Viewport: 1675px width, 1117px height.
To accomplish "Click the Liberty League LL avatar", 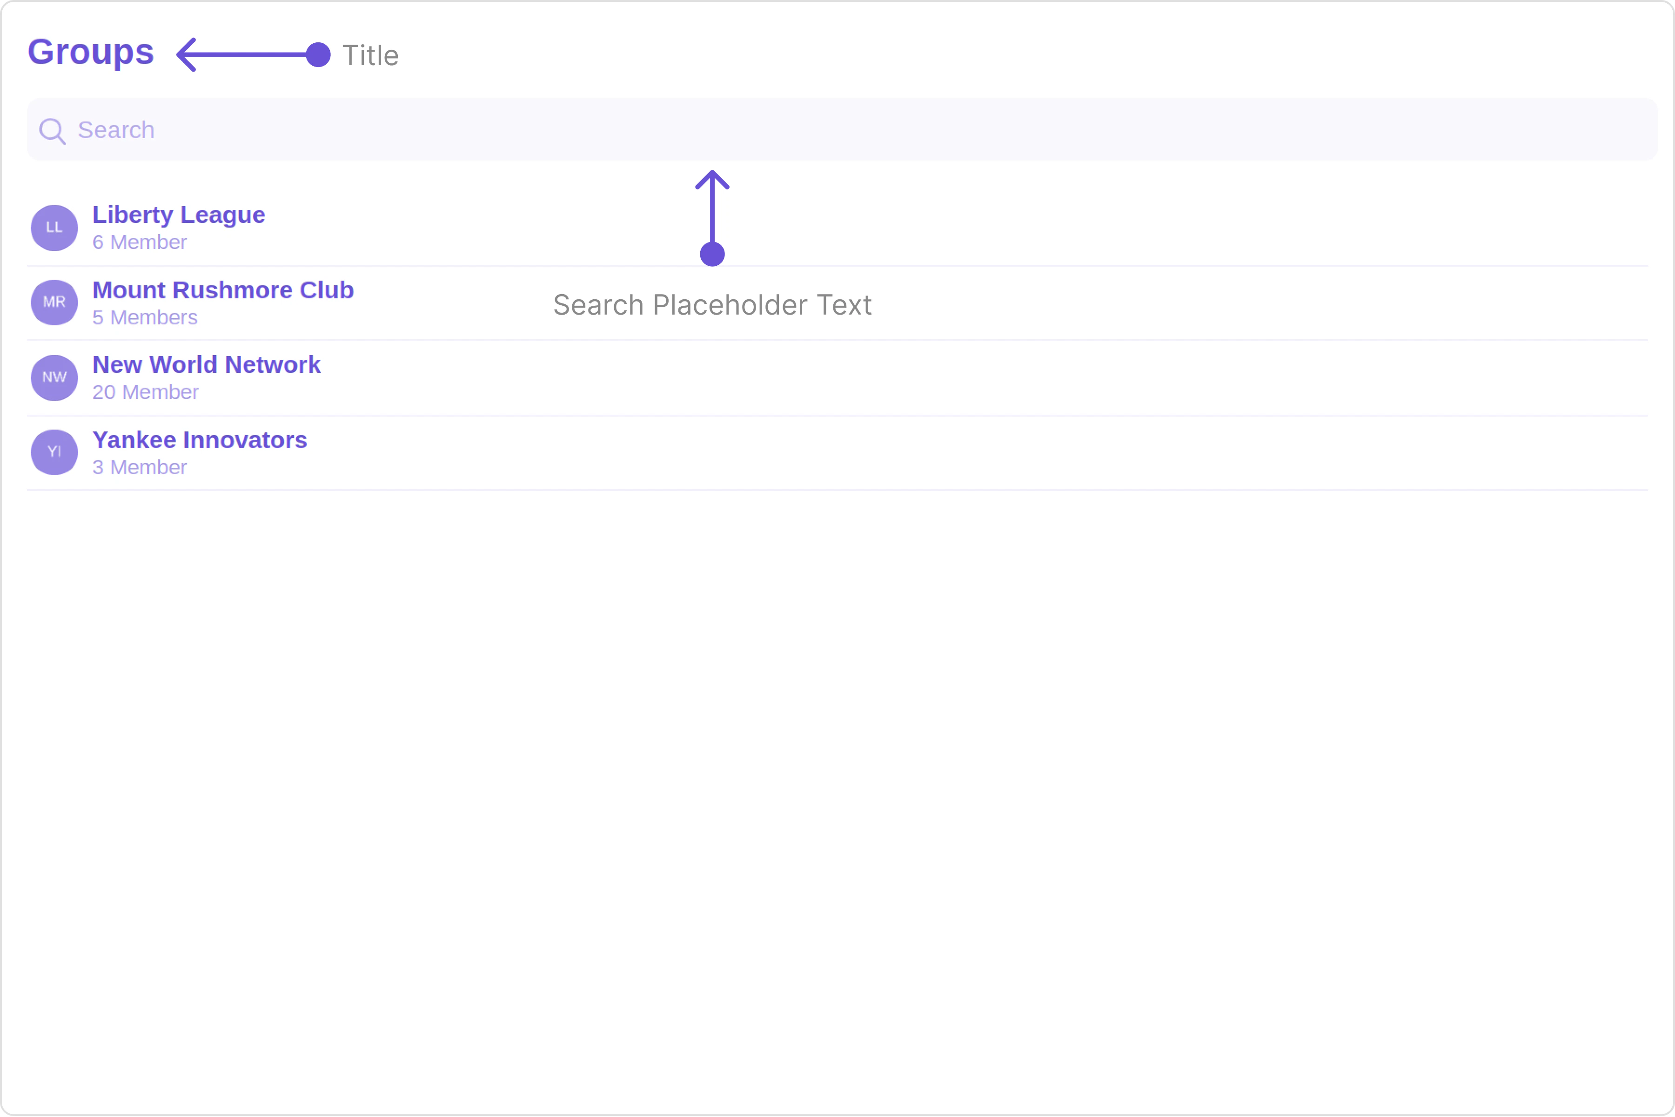I will [54, 228].
